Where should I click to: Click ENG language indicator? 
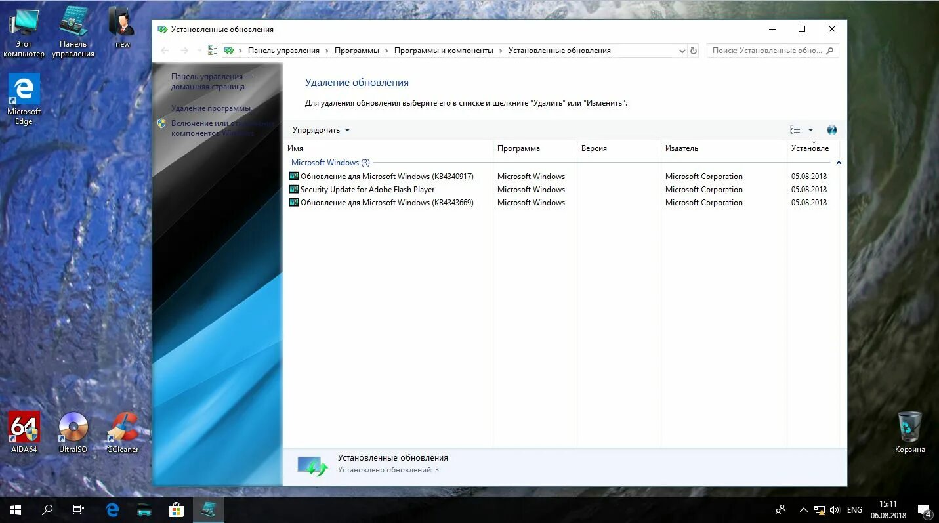[x=854, y=510]
